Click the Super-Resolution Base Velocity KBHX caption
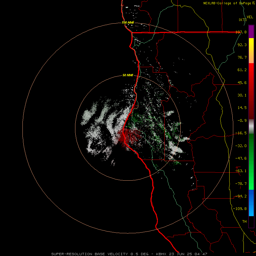This screenshot has height=256, width=256. [x=129, y=254]
